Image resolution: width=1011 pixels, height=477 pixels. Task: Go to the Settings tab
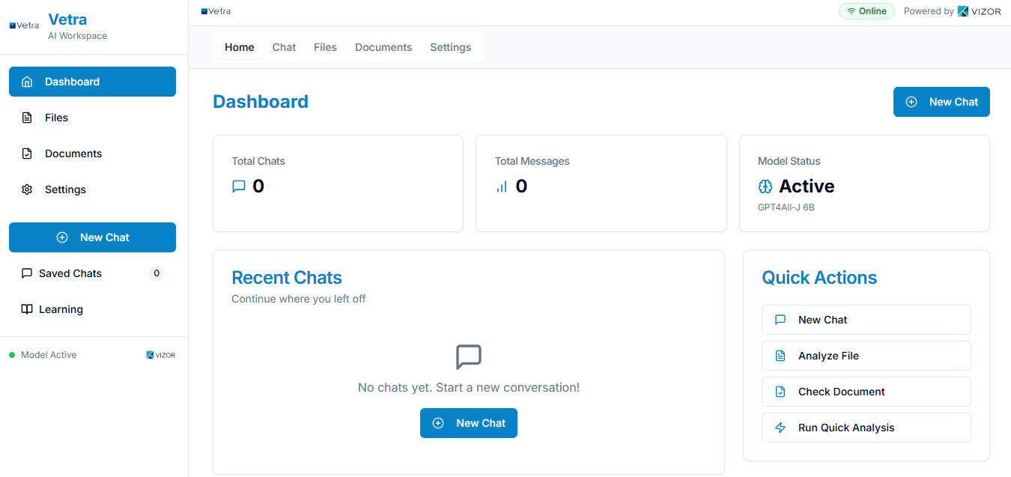click(450, 47)
